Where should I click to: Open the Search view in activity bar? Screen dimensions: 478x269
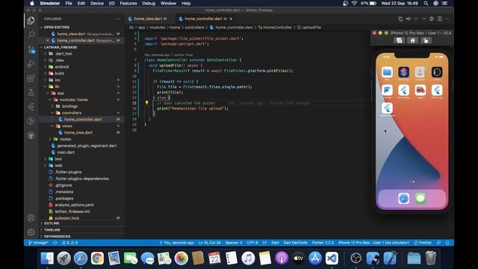coord(31,34)
